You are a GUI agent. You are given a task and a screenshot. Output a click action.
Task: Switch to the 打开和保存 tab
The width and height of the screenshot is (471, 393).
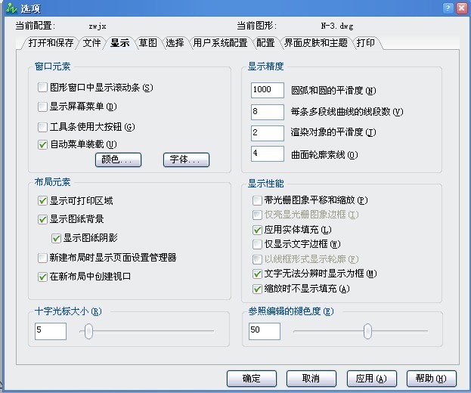(51, 43)
